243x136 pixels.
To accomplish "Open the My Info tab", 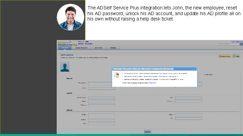I will point(65,48).
